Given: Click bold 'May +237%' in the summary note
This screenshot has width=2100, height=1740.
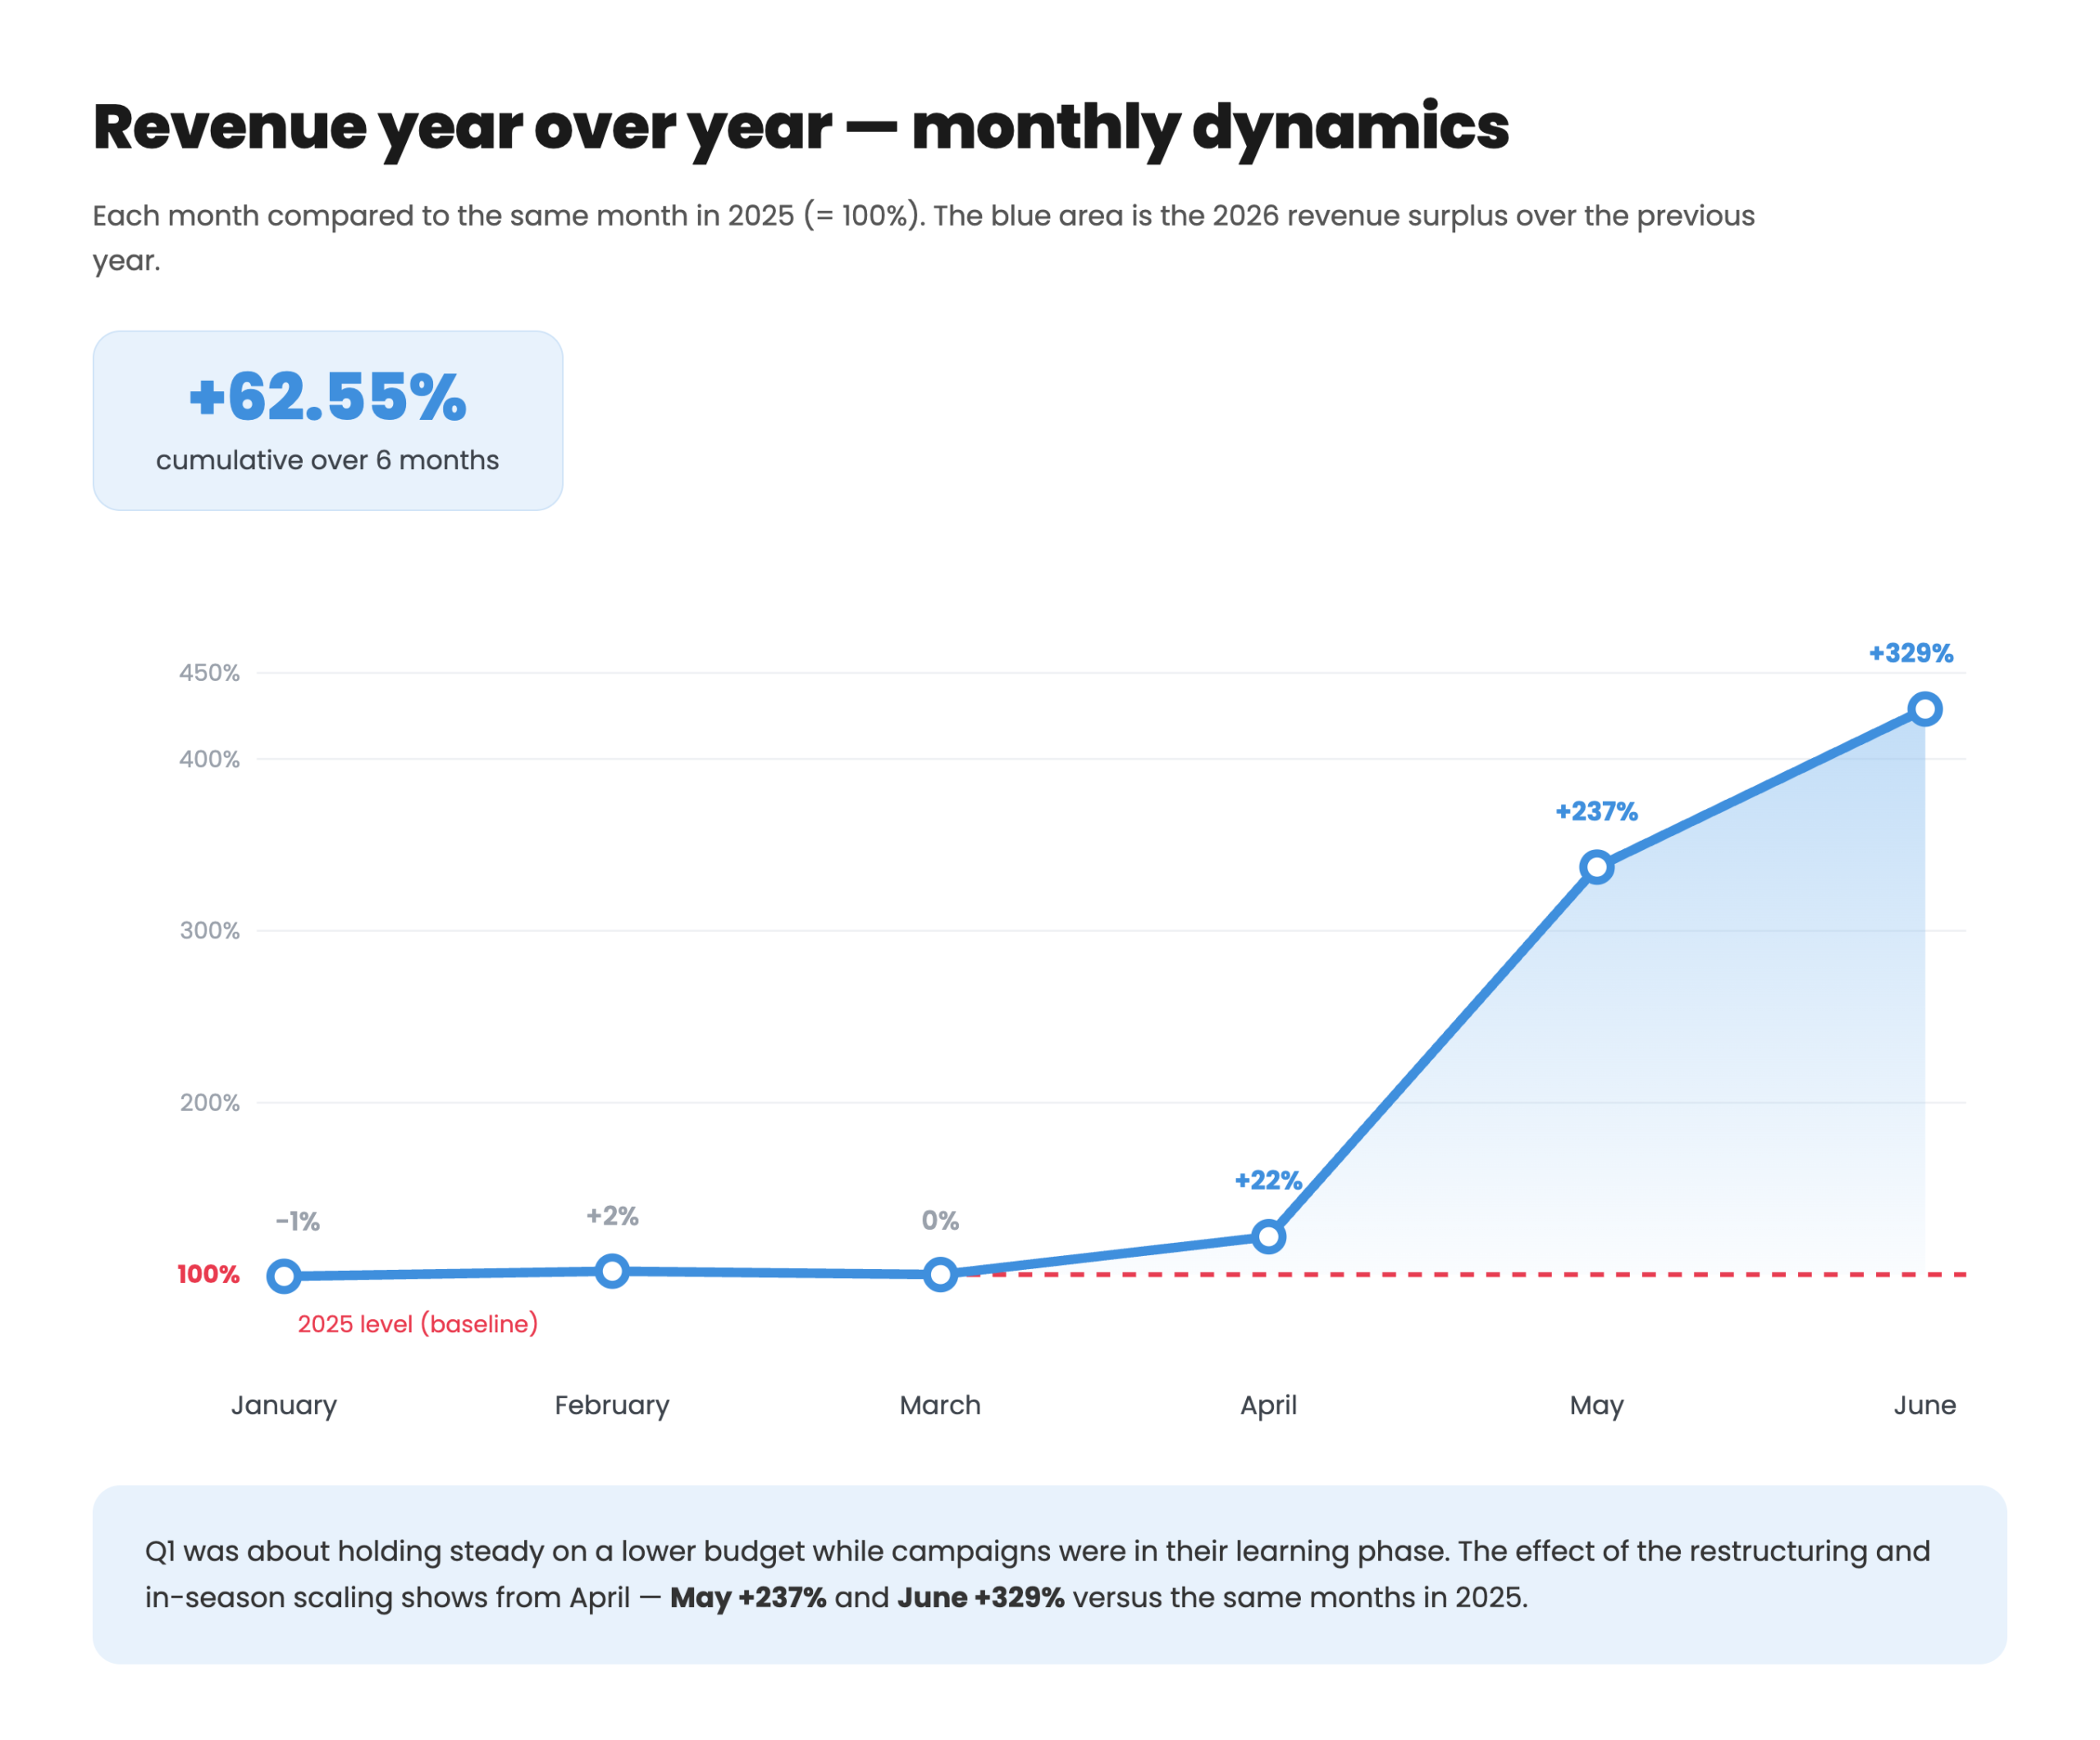Looking at the screenshot, I should pos(748,1597).
